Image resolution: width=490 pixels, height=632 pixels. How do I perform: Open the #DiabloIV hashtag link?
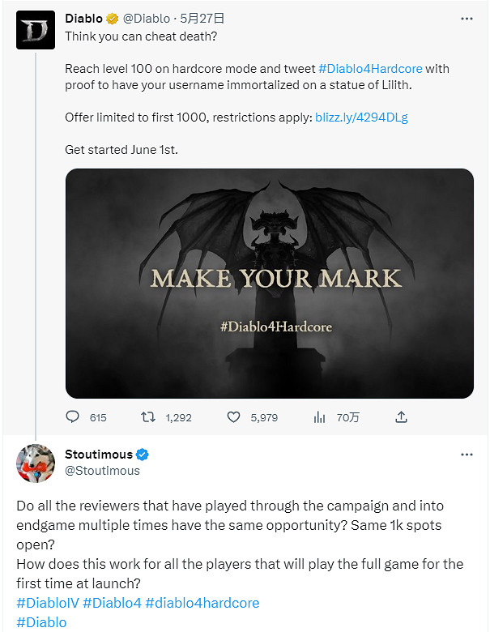pos(45,603)
